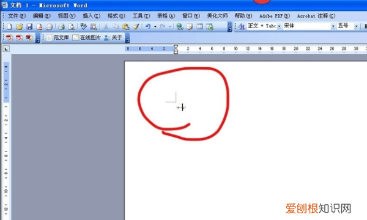Screen dimensions: 367x220
Task: Open the Acrobat 注释(C) menu
Action: (x=316, y=16)
